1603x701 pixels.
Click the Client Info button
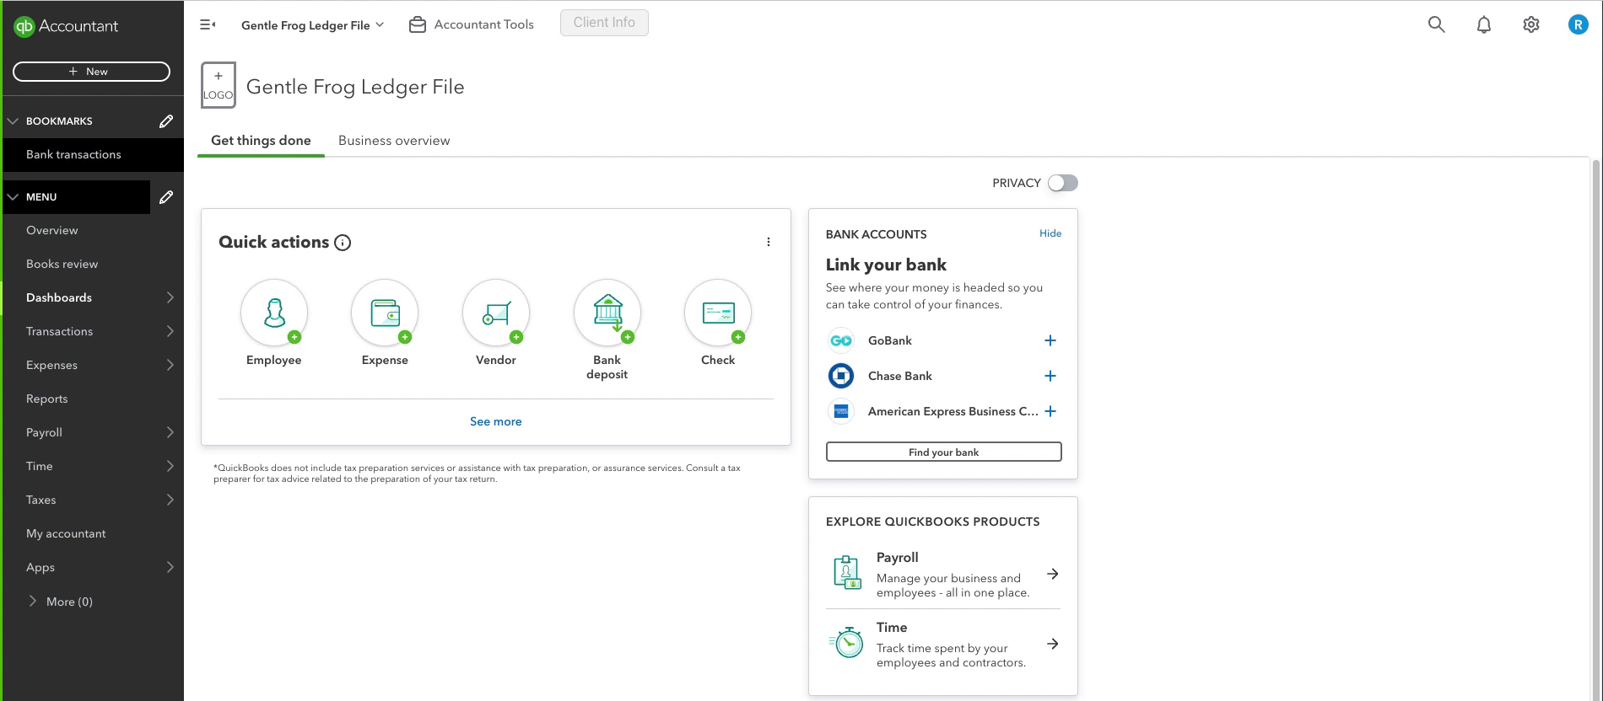pos(604,23)
